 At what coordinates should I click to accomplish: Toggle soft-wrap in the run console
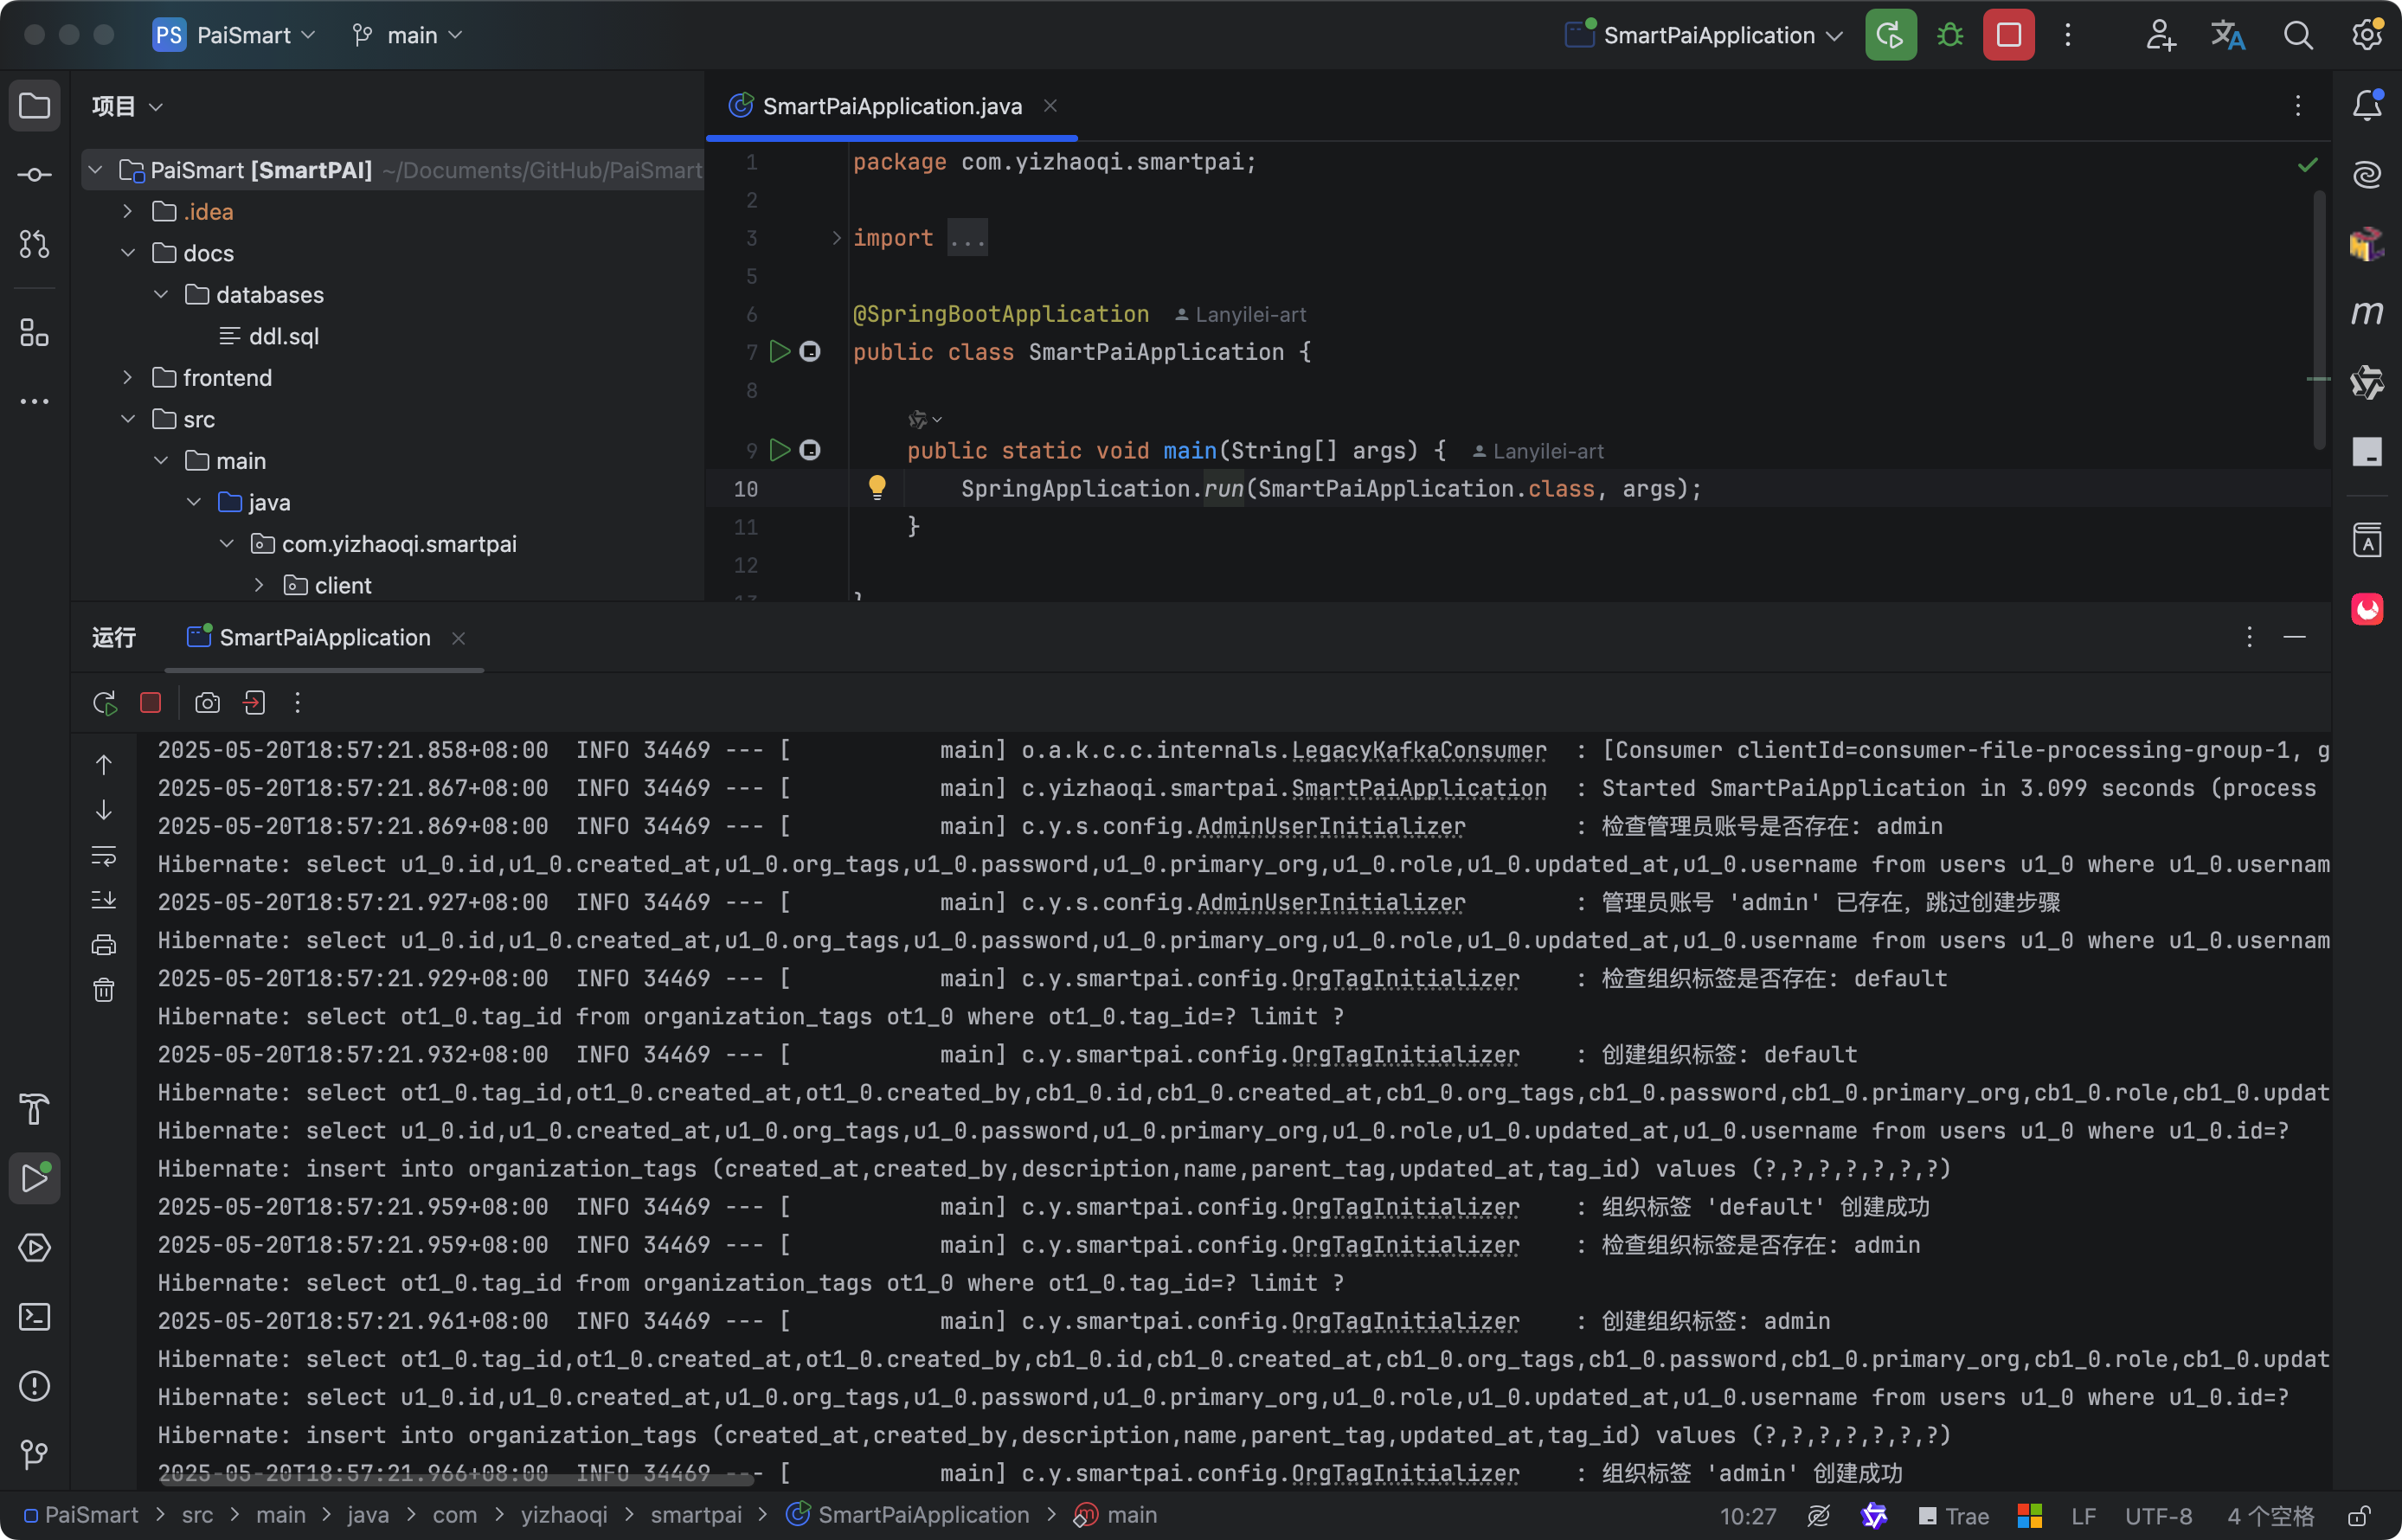[x=104, y=856]
